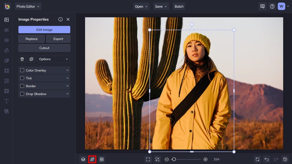
Task: Enable the Color Overlay checkbox
Action: coord(22,70)
